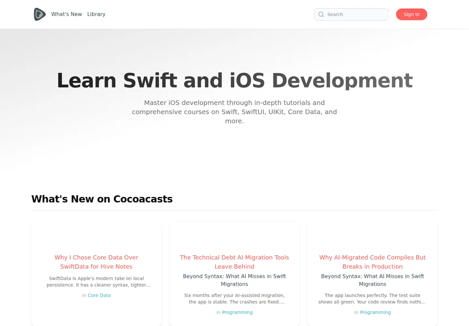The image size is (469, 326).
Task: Click Beyond Syntax subtitle in Technical Debt card
Action: coord(234,280)
